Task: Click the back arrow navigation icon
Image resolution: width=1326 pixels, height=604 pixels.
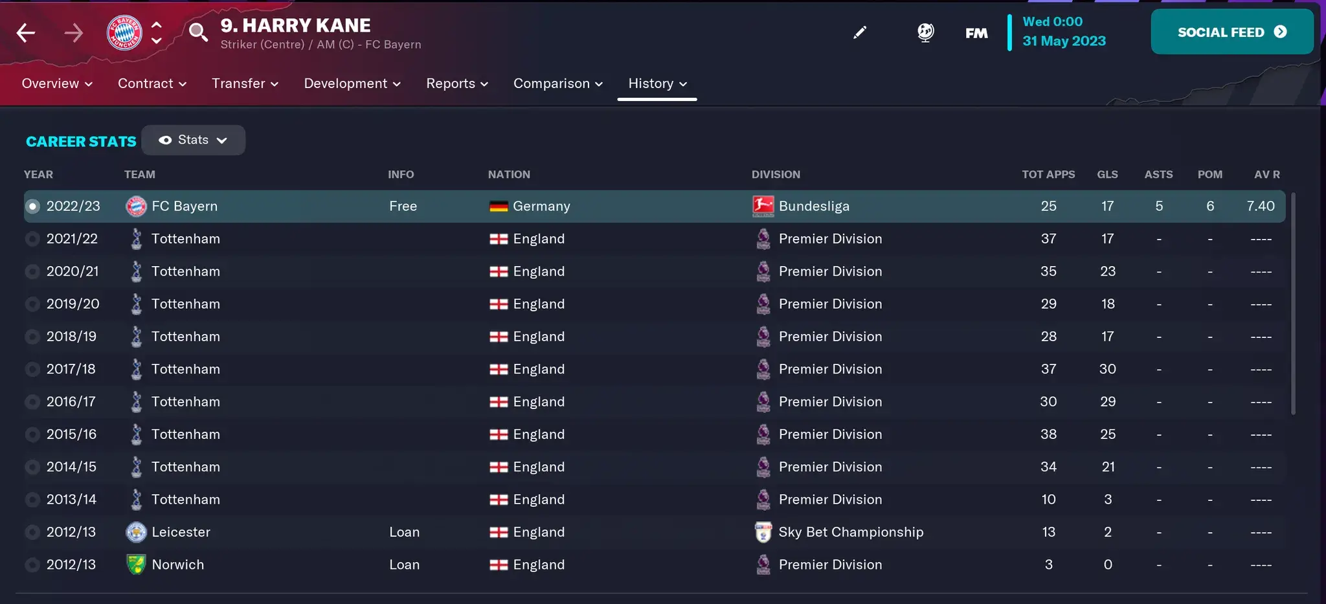Action: click(x=26, y=32)
